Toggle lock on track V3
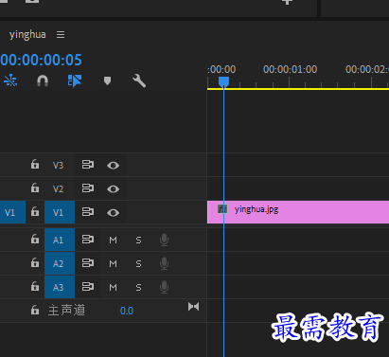Image resolution: width=389 pixels, height=357 pixels. pos(35,165)
